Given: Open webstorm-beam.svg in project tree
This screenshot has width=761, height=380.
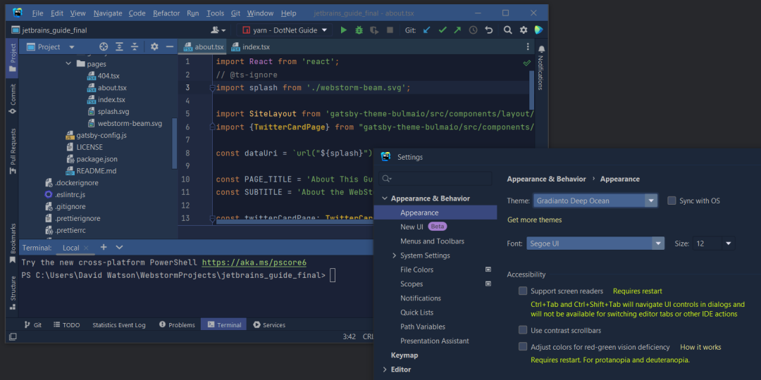Looking at the screenshot, I should tap(130, 123).
